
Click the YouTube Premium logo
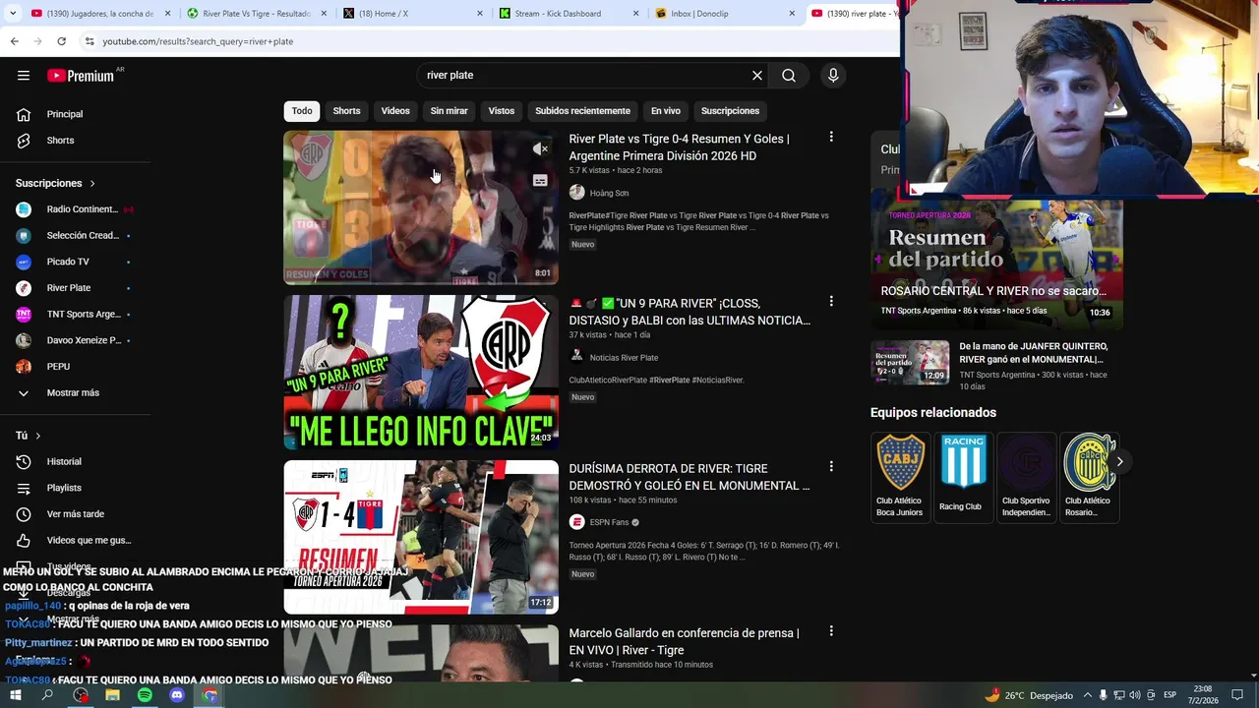[81, 75]
